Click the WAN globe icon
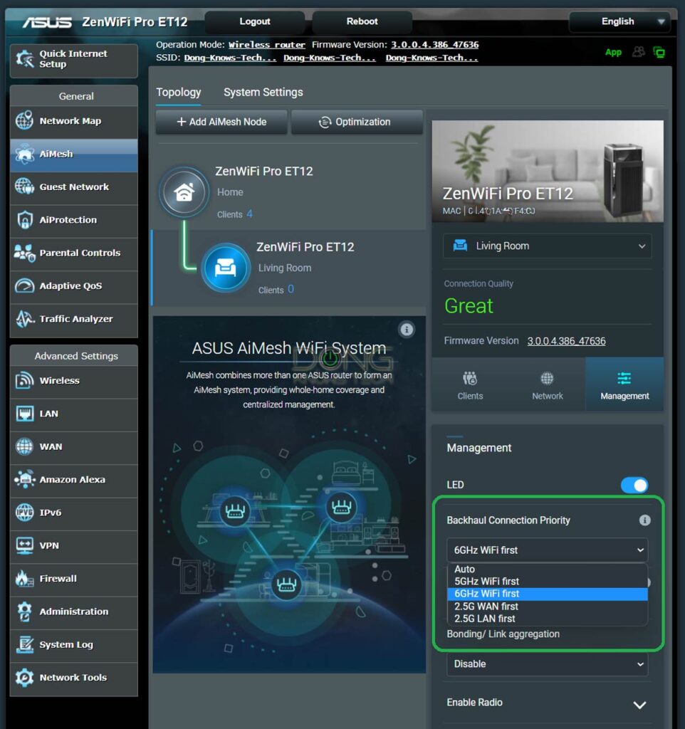The image size is (685, 729). pyautogui.click(x=24, y=446)
